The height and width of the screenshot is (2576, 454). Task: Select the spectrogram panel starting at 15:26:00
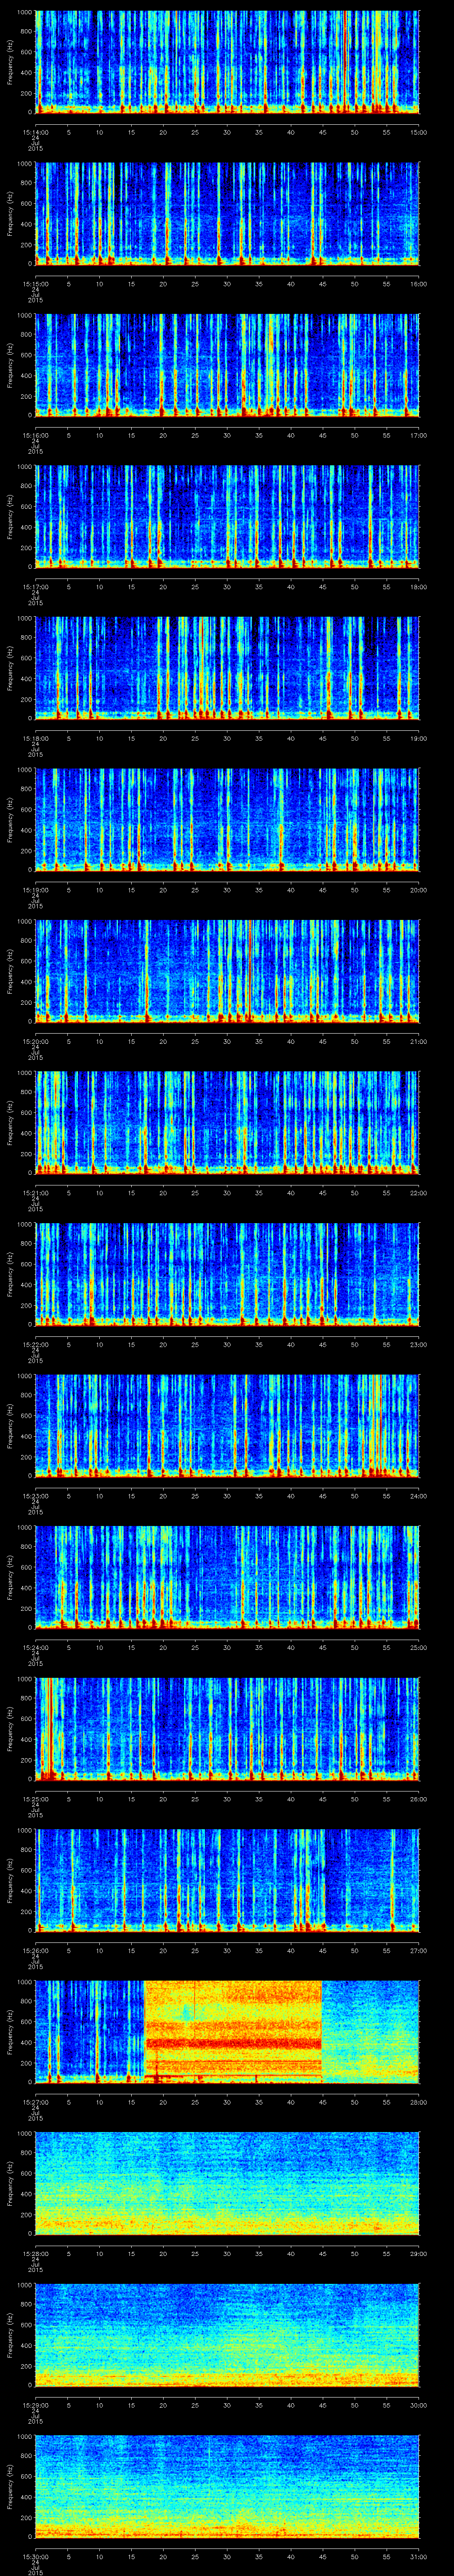(227, 1880)
